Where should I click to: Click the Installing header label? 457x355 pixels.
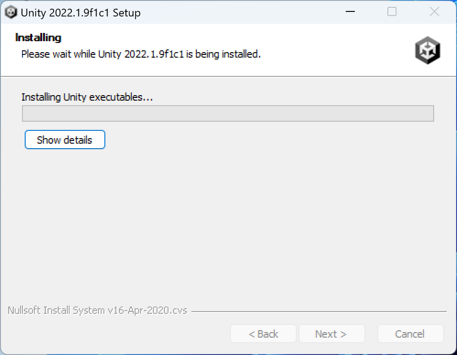tap(38, 37)
